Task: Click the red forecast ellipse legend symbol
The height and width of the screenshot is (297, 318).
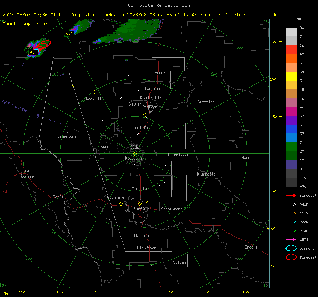Action: [x=291, y=257]
